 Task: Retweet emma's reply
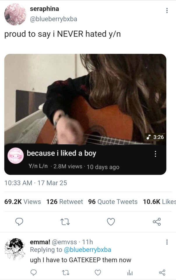[x=66, y=272]
